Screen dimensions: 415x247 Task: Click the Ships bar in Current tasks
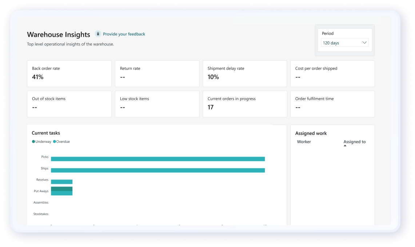coord(157,170)
